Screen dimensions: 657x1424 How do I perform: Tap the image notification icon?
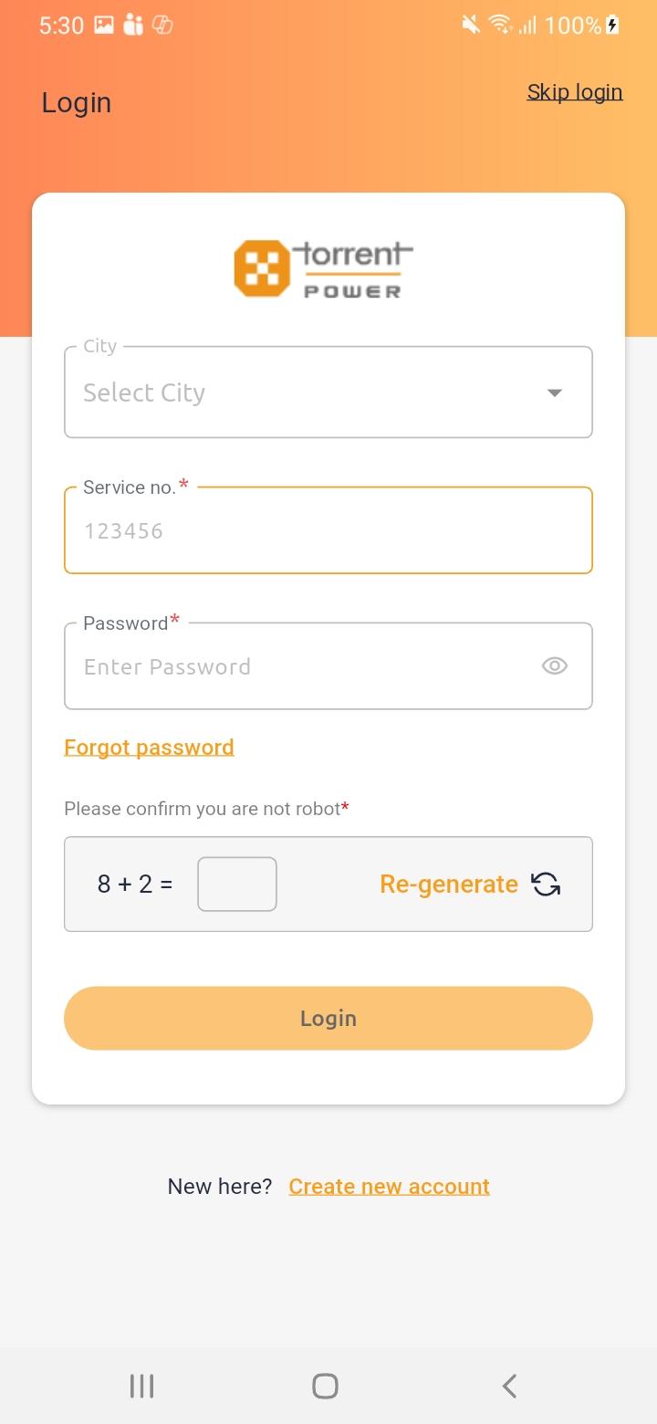click(x=104, y=26)
